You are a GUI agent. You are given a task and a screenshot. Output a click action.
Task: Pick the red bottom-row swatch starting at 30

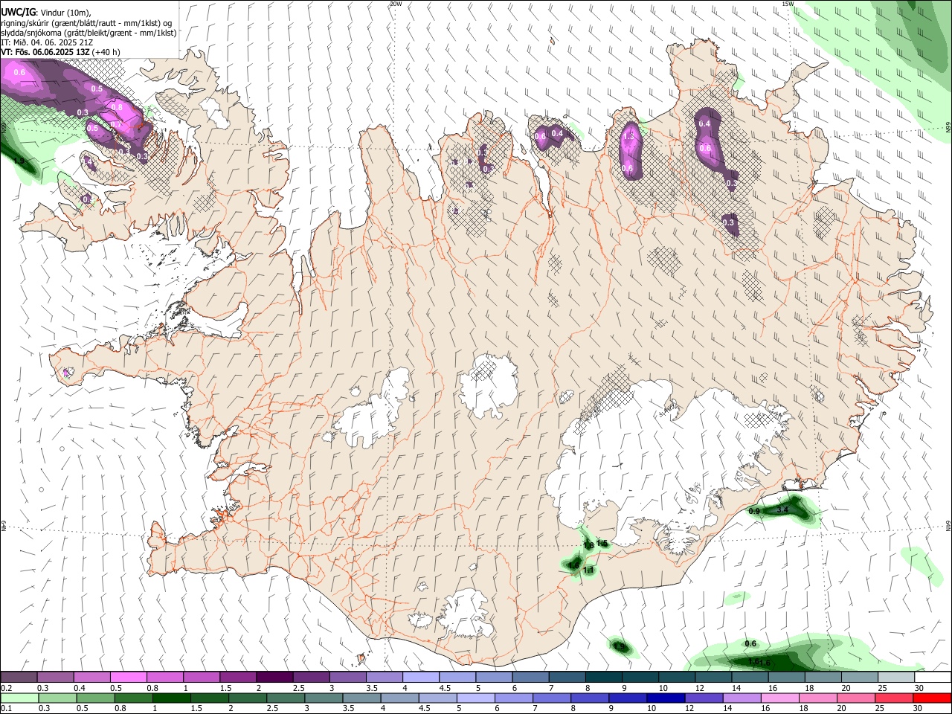[x=932, y=698]
